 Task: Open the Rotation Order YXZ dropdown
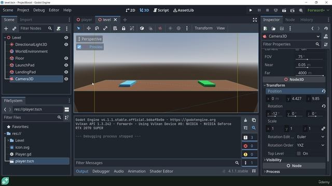311,145
